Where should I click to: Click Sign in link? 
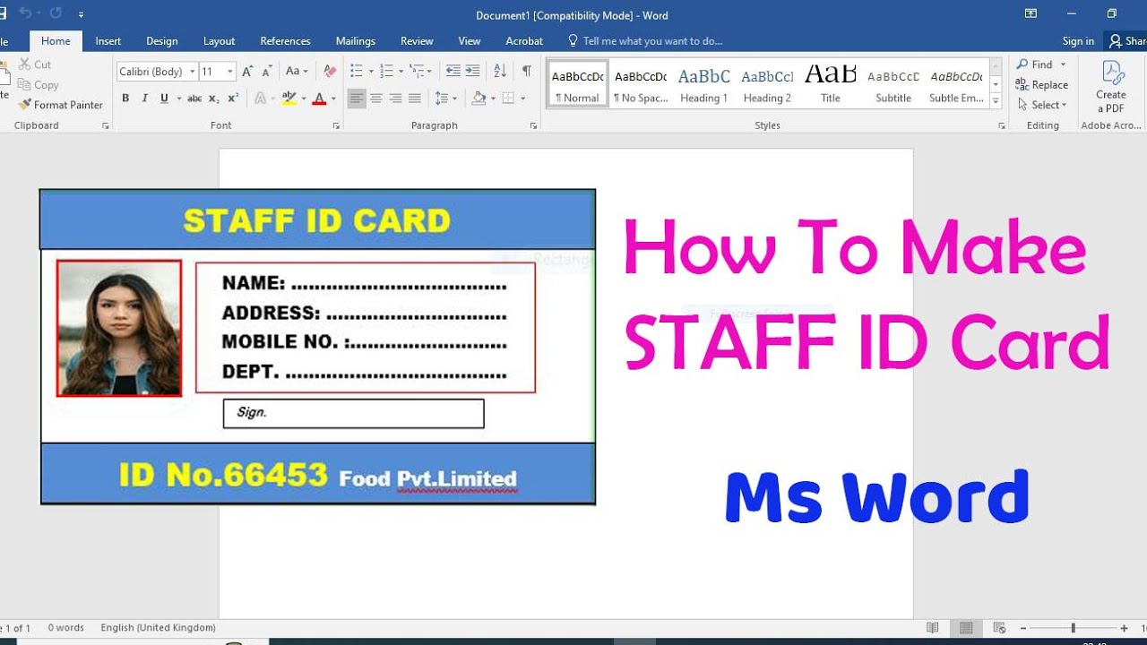pos(1078,41)
